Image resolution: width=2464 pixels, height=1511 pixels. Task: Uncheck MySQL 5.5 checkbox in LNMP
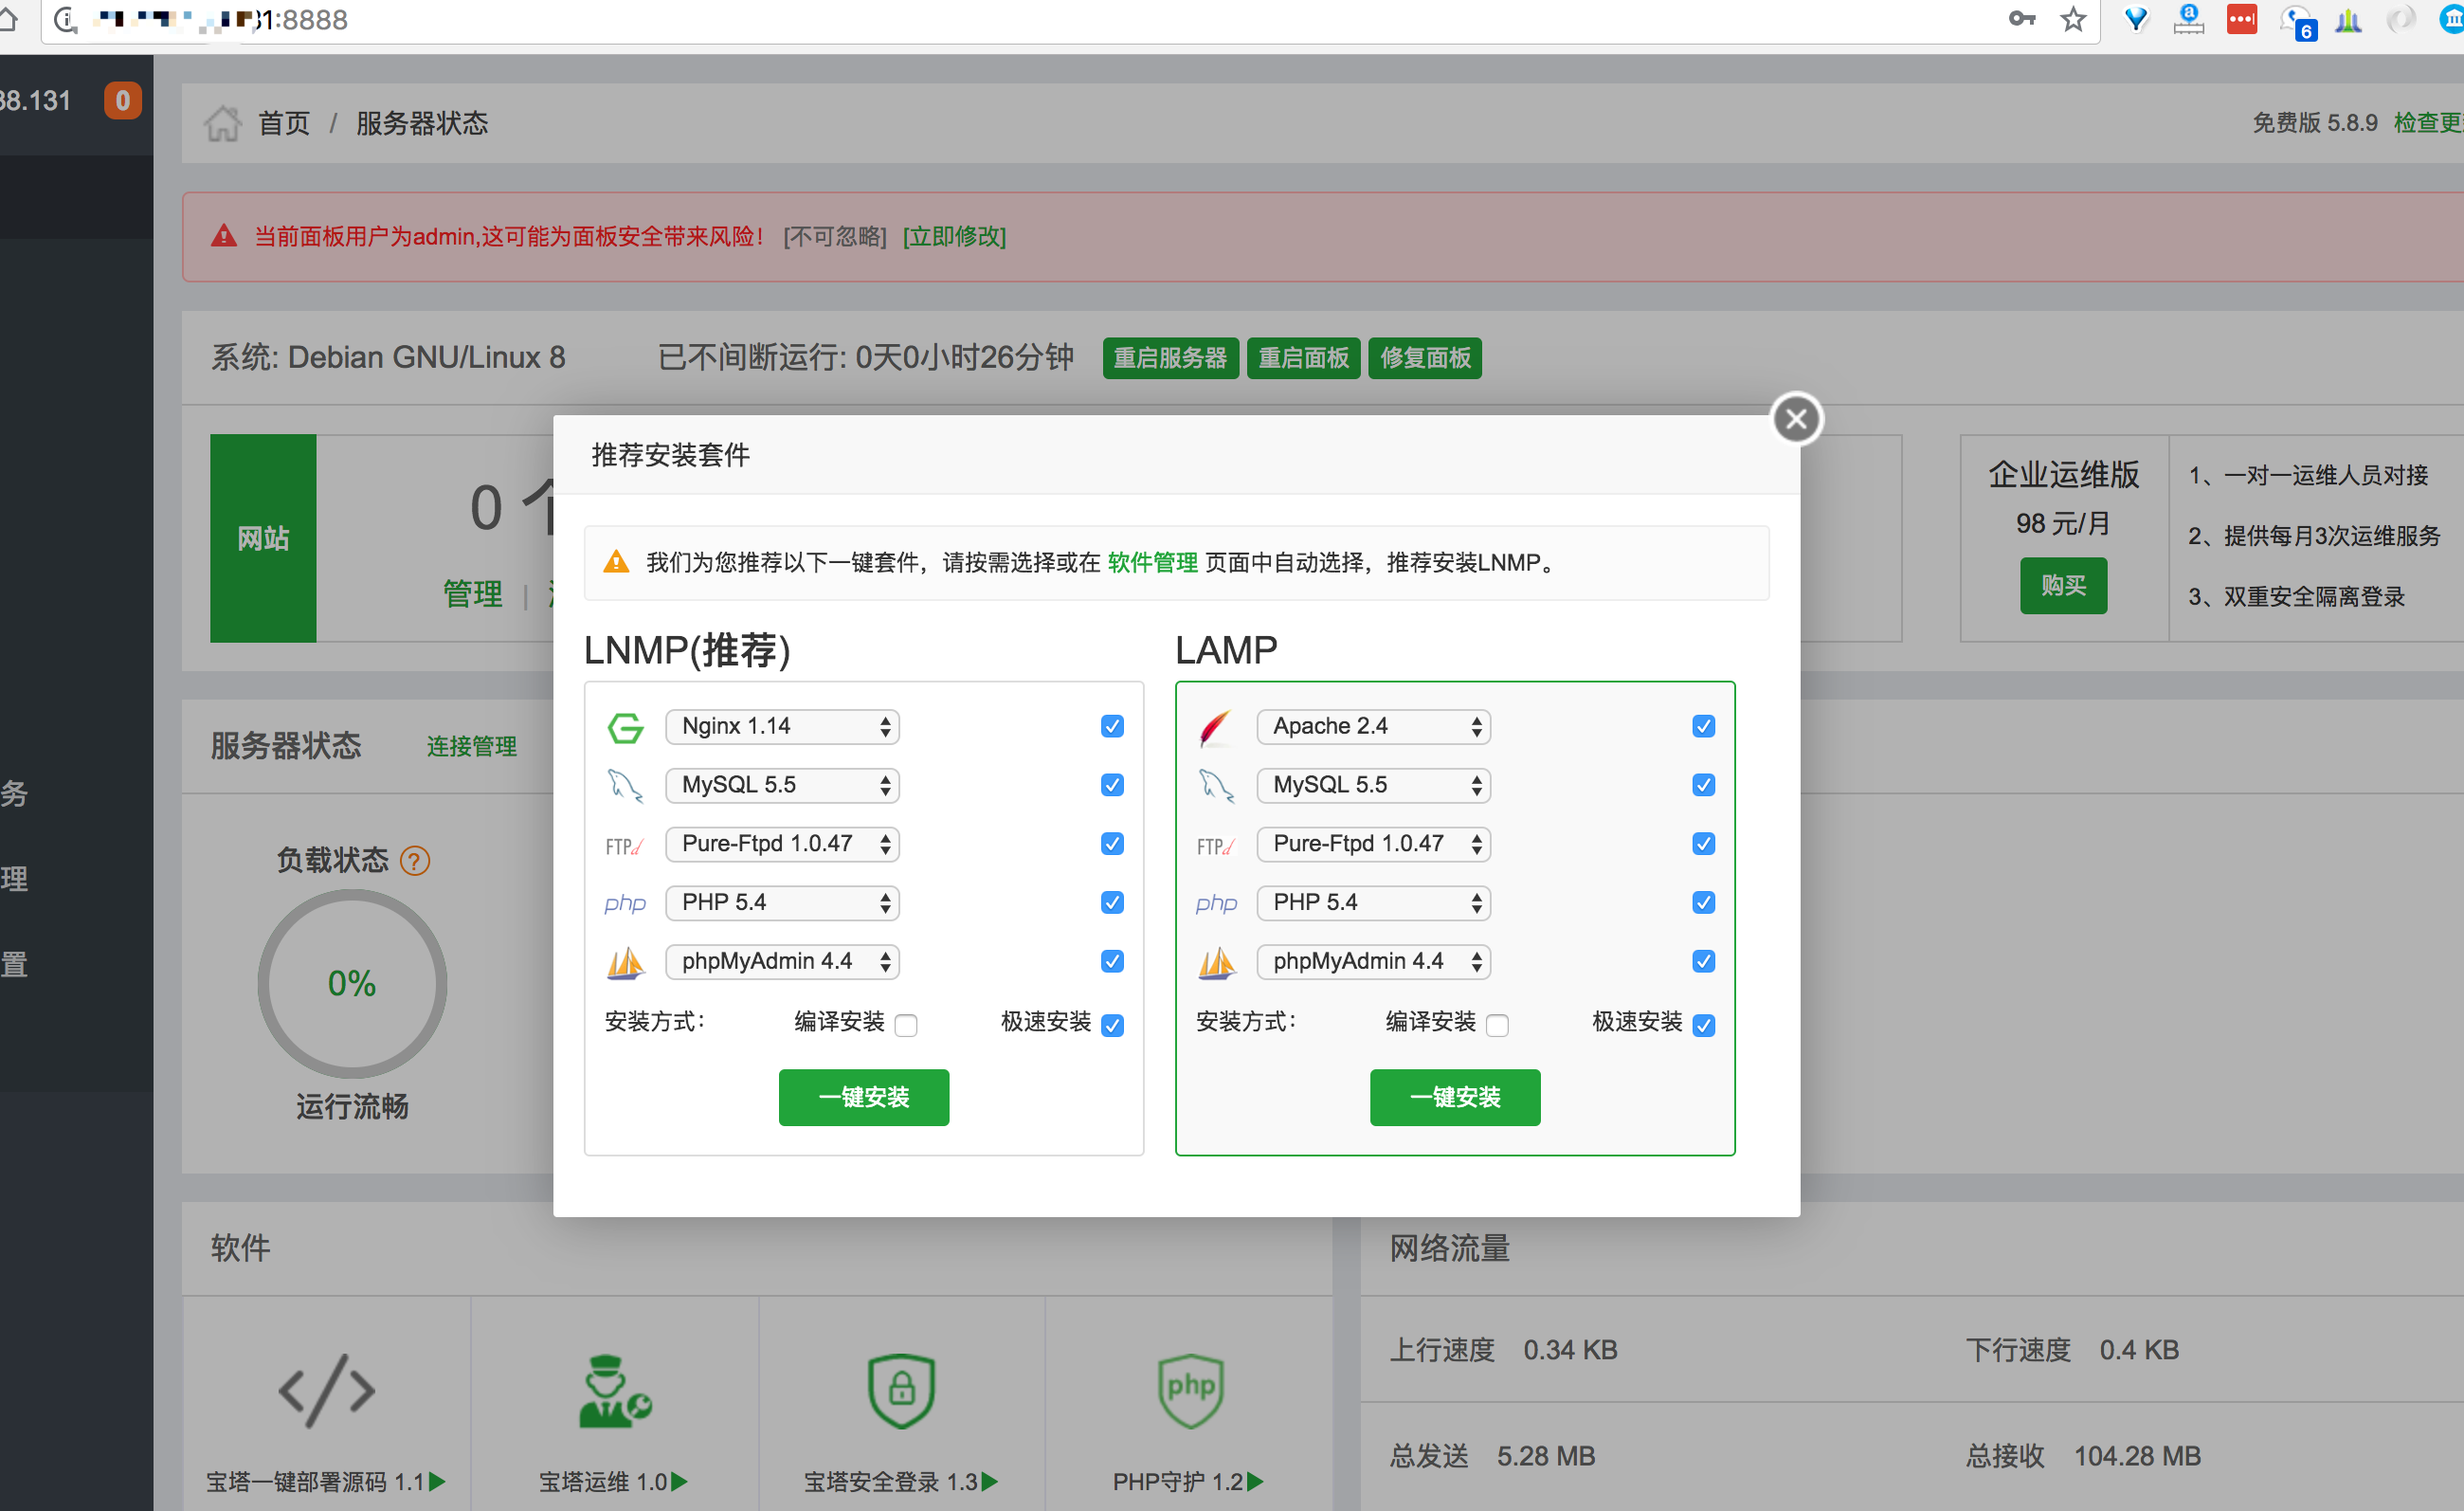[x=1112, y=785]
